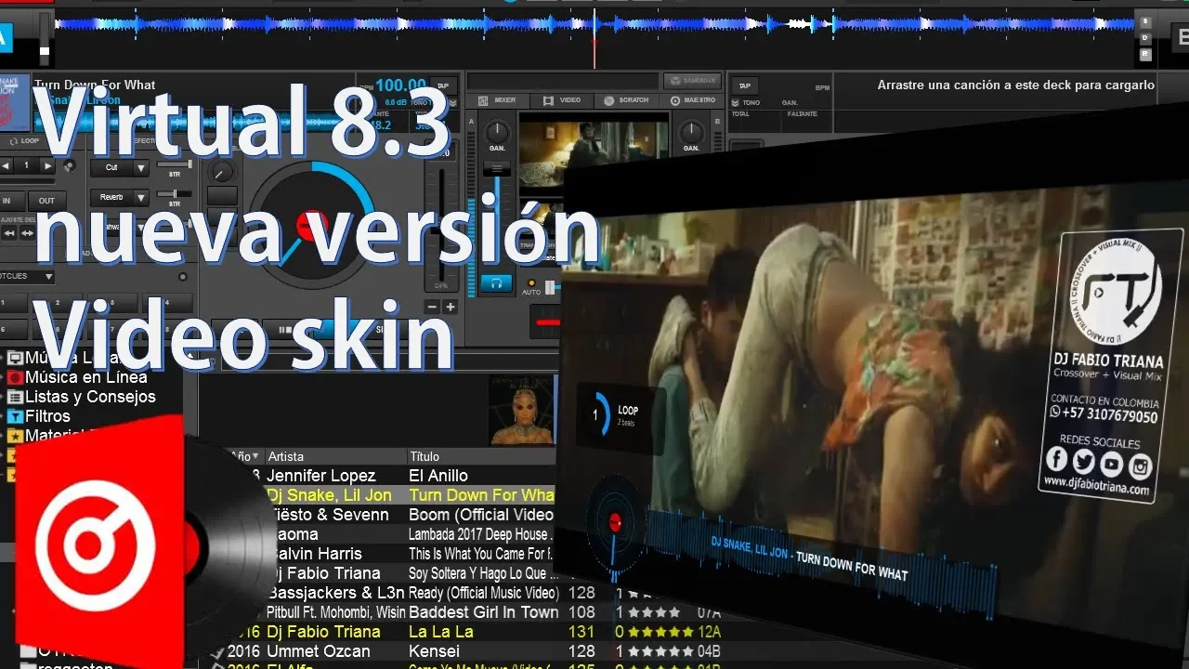Screen dimensions: 1189x669
Task: Click left deck Turn Down For What cover art
Action: click(x=14, y=103)
